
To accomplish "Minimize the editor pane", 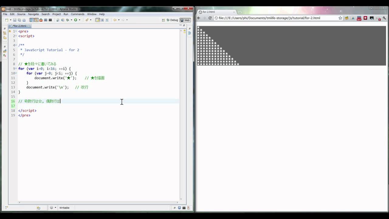I will coord(180,26).
